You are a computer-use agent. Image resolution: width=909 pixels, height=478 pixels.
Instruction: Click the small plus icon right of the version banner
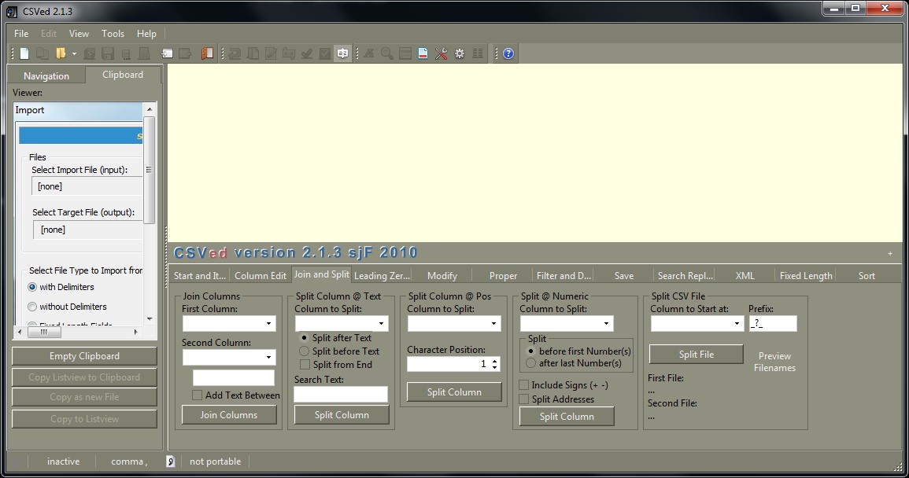[890, 254]
